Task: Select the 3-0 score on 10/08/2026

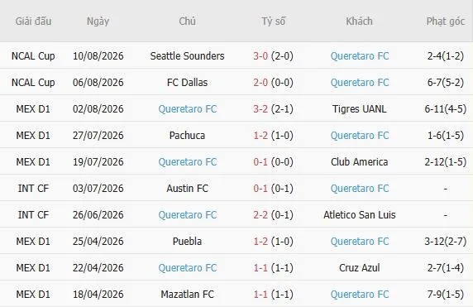Action: (x=260, y=55)
